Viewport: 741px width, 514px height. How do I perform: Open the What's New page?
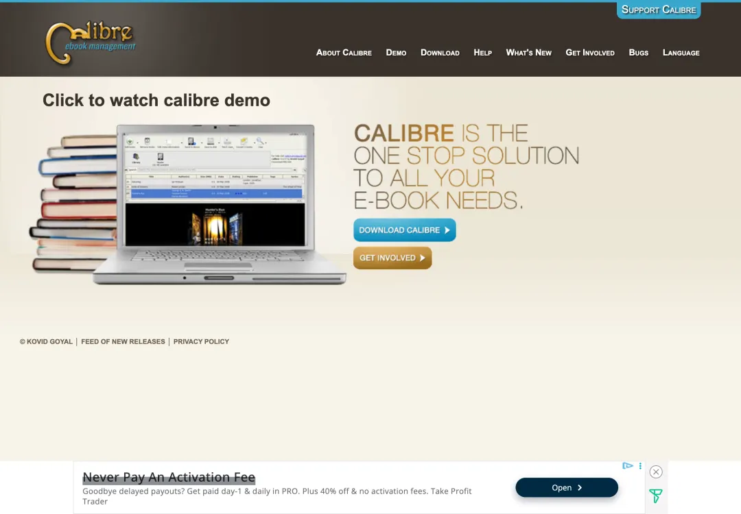click(528, 53)
